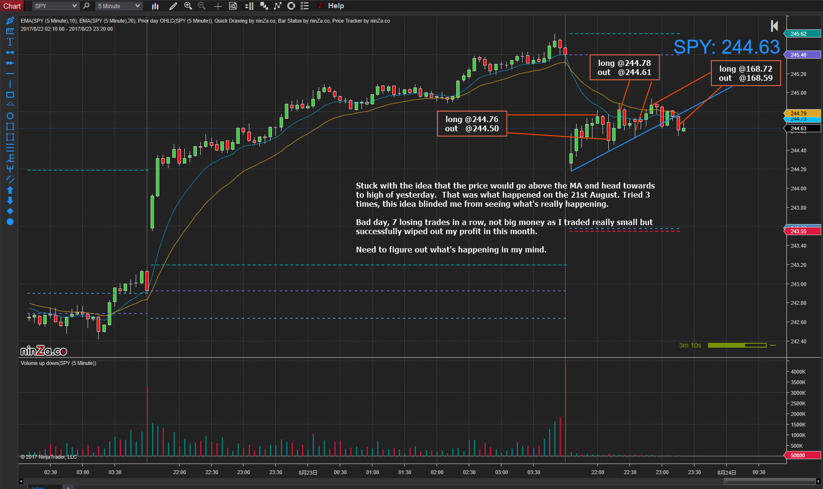Select the quick drawing pen tool

click(10, 21)
